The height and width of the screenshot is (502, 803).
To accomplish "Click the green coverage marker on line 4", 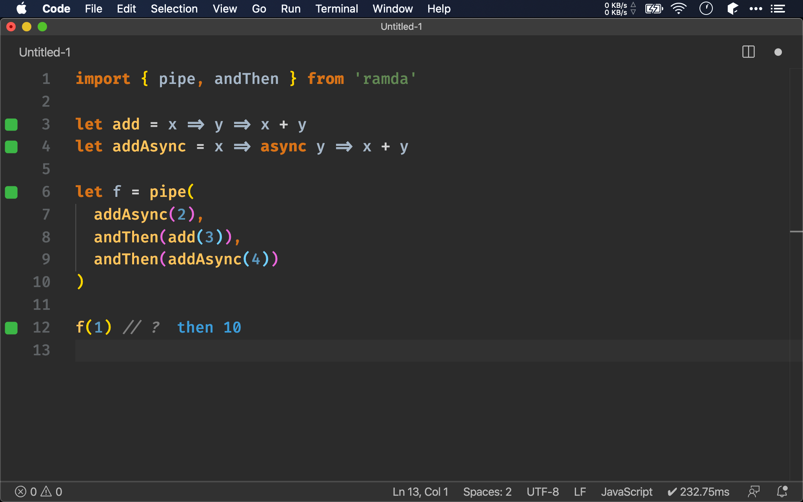I will click(11, 147).
